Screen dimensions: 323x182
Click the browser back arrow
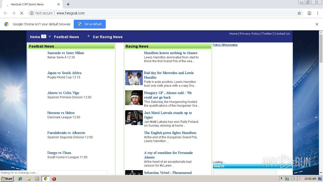[x=6, y=13]
